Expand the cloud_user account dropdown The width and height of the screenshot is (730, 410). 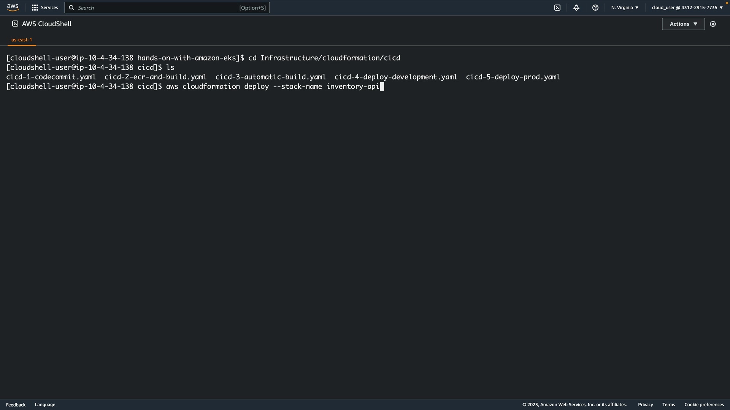pyautogui.click(x=687, y=8)
